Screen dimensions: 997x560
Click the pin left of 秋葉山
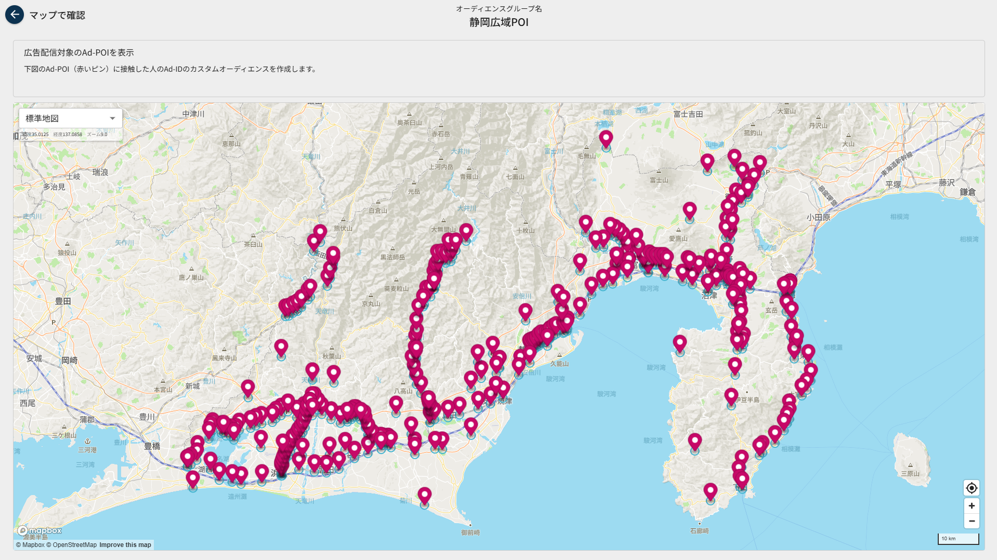tap(281, 348)
